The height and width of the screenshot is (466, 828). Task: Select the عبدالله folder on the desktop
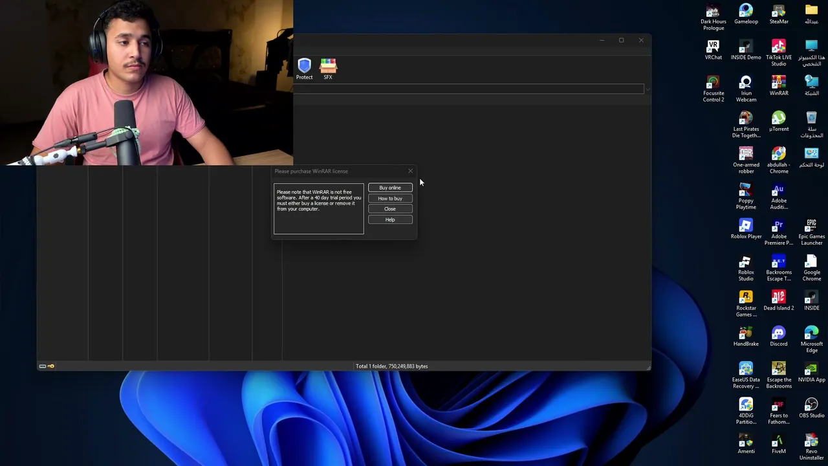coord(811,14)
